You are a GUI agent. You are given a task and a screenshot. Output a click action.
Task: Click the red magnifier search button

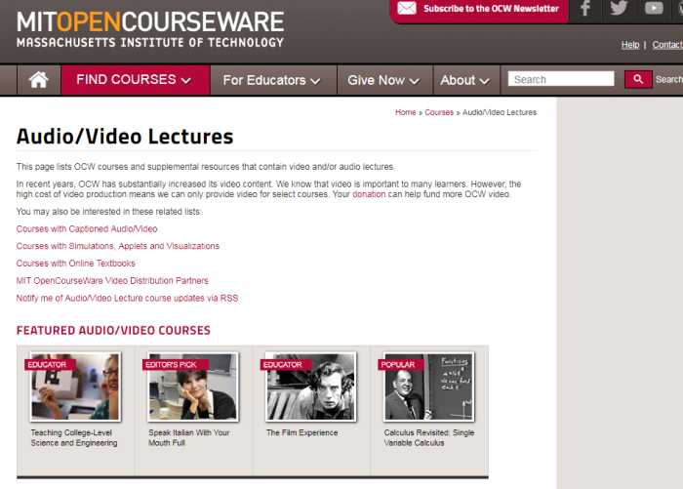[x=638, y=79]
